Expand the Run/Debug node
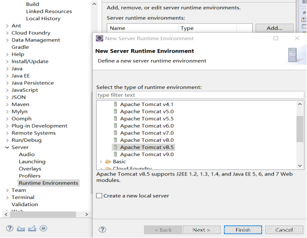 pyautogui.click(x=7, y=140)
